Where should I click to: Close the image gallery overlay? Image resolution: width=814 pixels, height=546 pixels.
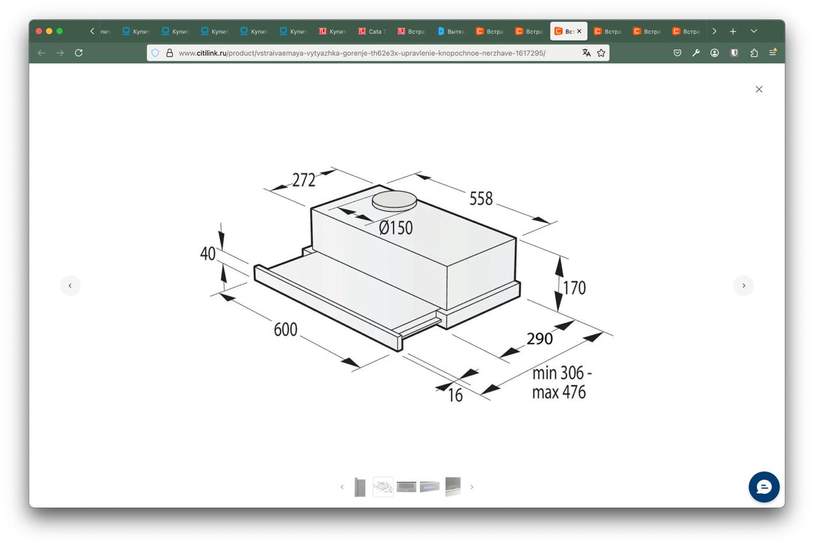tap(759, 89)
